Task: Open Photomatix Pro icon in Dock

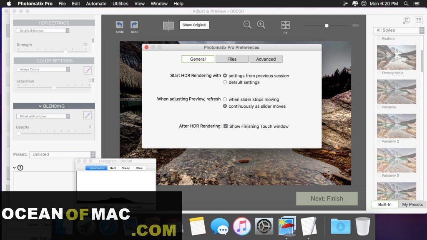Action: click(287, 226)
